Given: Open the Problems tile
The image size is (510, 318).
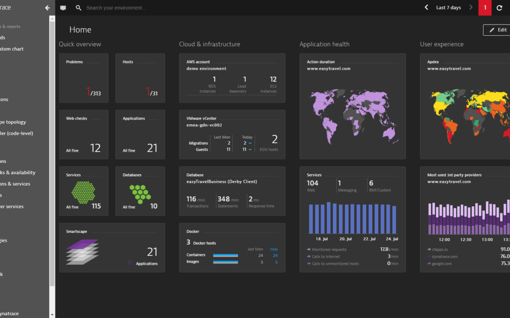Looking at the screenshot, I should click(84, 78).
